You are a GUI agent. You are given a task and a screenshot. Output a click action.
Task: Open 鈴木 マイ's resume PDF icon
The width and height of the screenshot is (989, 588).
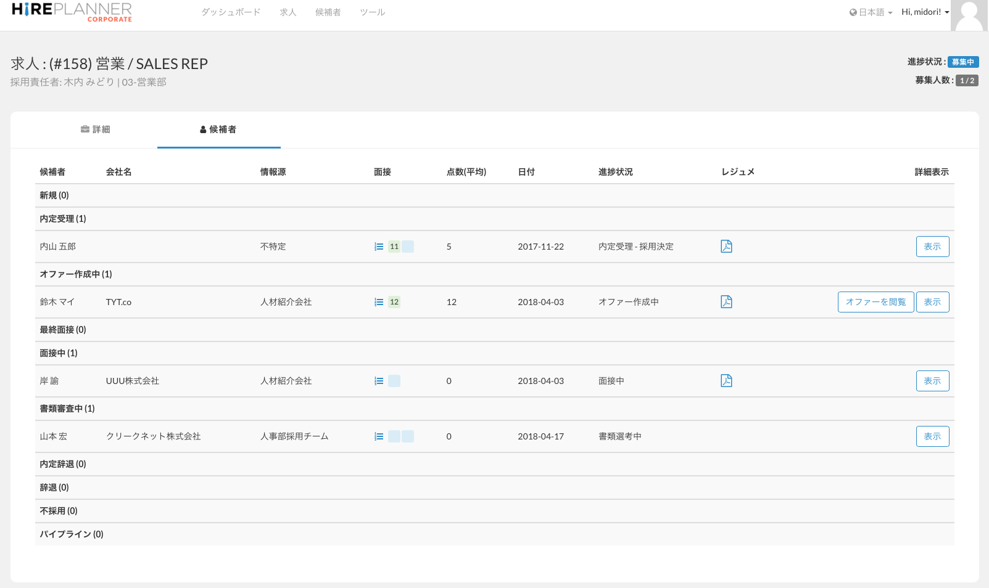(x=726, y=302)
